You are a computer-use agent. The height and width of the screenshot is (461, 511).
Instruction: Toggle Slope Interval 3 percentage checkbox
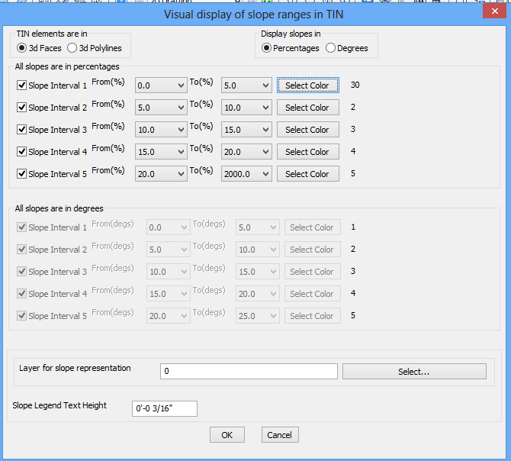click(x=21, y=130)
